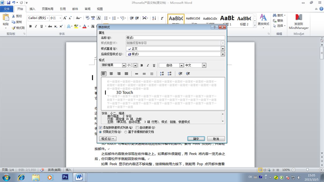Click the Find (查找) button
This screenshot has height=182, width=324.
coord(279,16)
